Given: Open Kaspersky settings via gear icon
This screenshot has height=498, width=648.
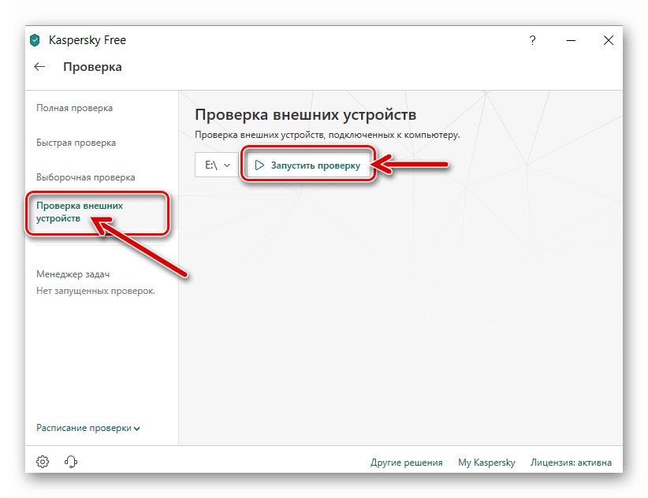Looking at the screenshot, I should (x=42, y=462).
